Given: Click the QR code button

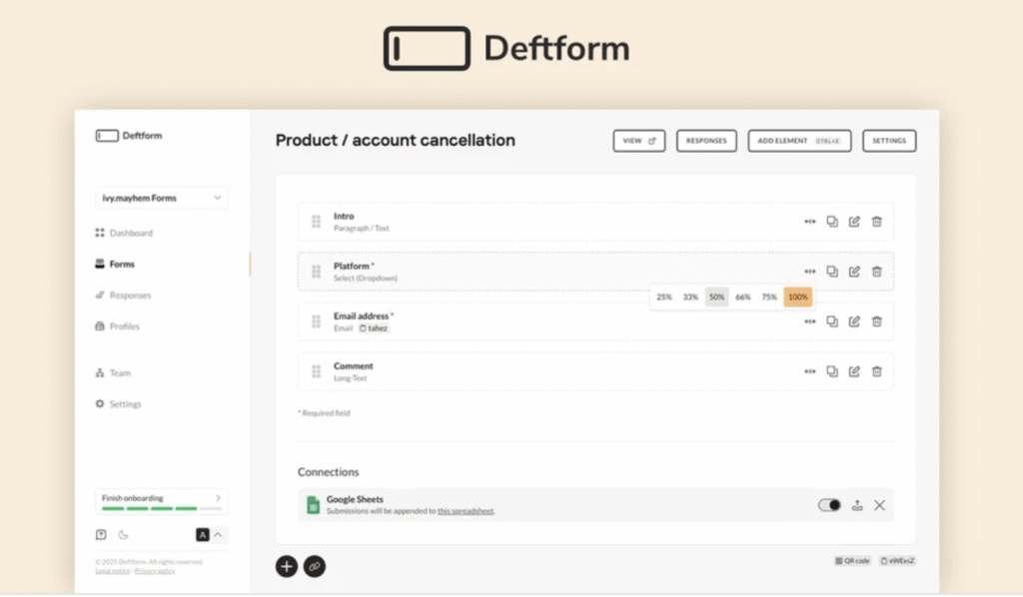Looking at the screenshot, I should [853, 560].
